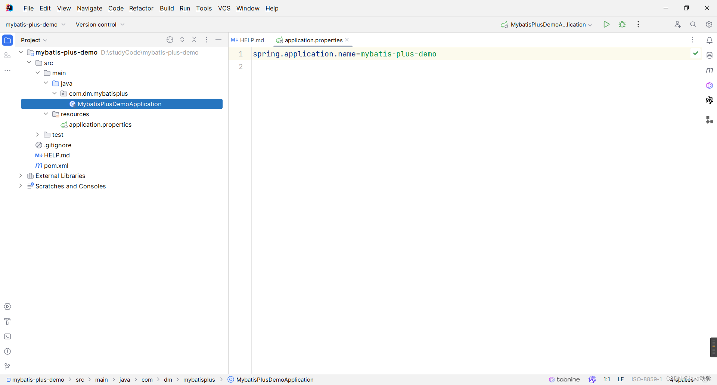Open Search Everywhere magnifier icon
The width and height of the screenshot is (717, 385).
pos(693,24)
